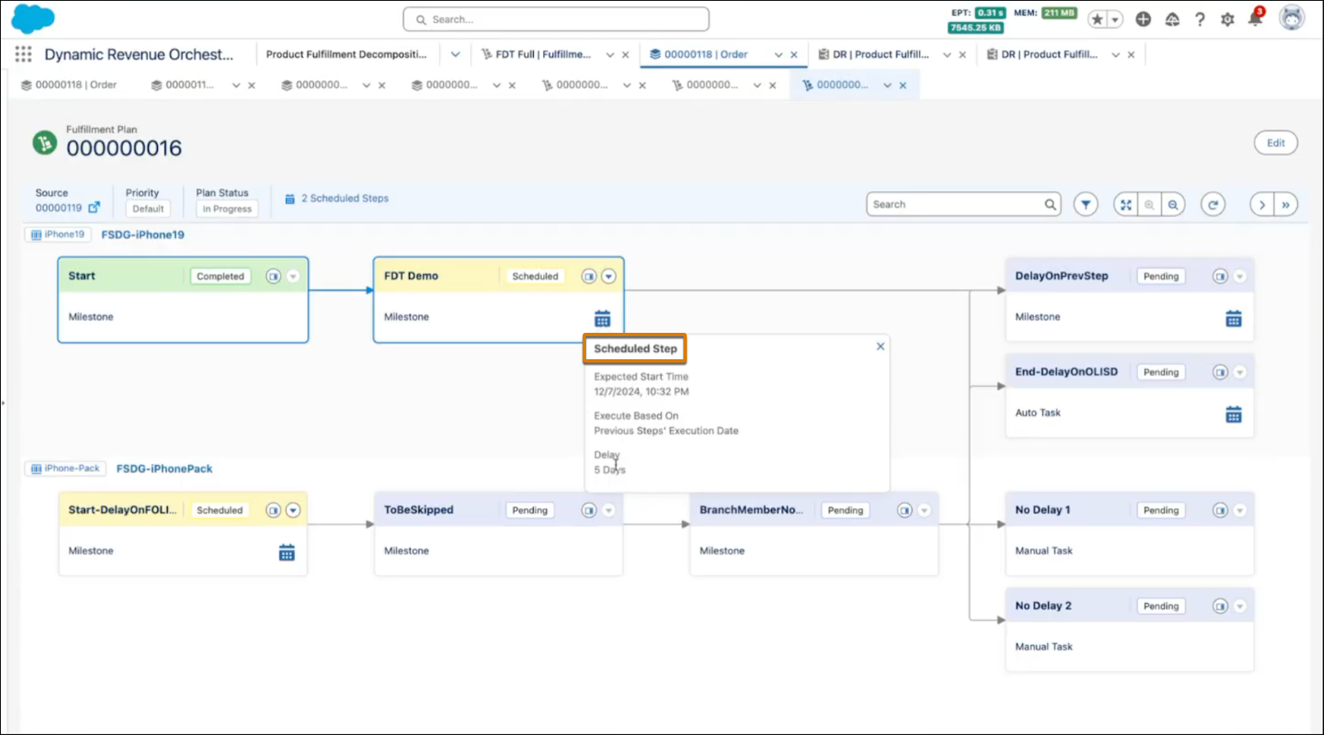Open the Help question mark icon
The image size is (1324, 735).
point(1199,19)
